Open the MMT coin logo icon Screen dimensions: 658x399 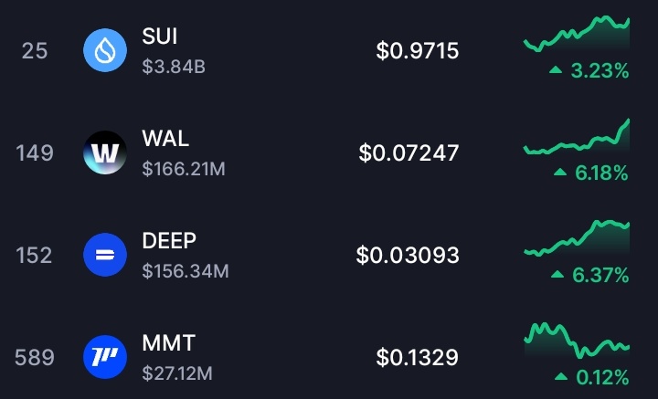104,357
